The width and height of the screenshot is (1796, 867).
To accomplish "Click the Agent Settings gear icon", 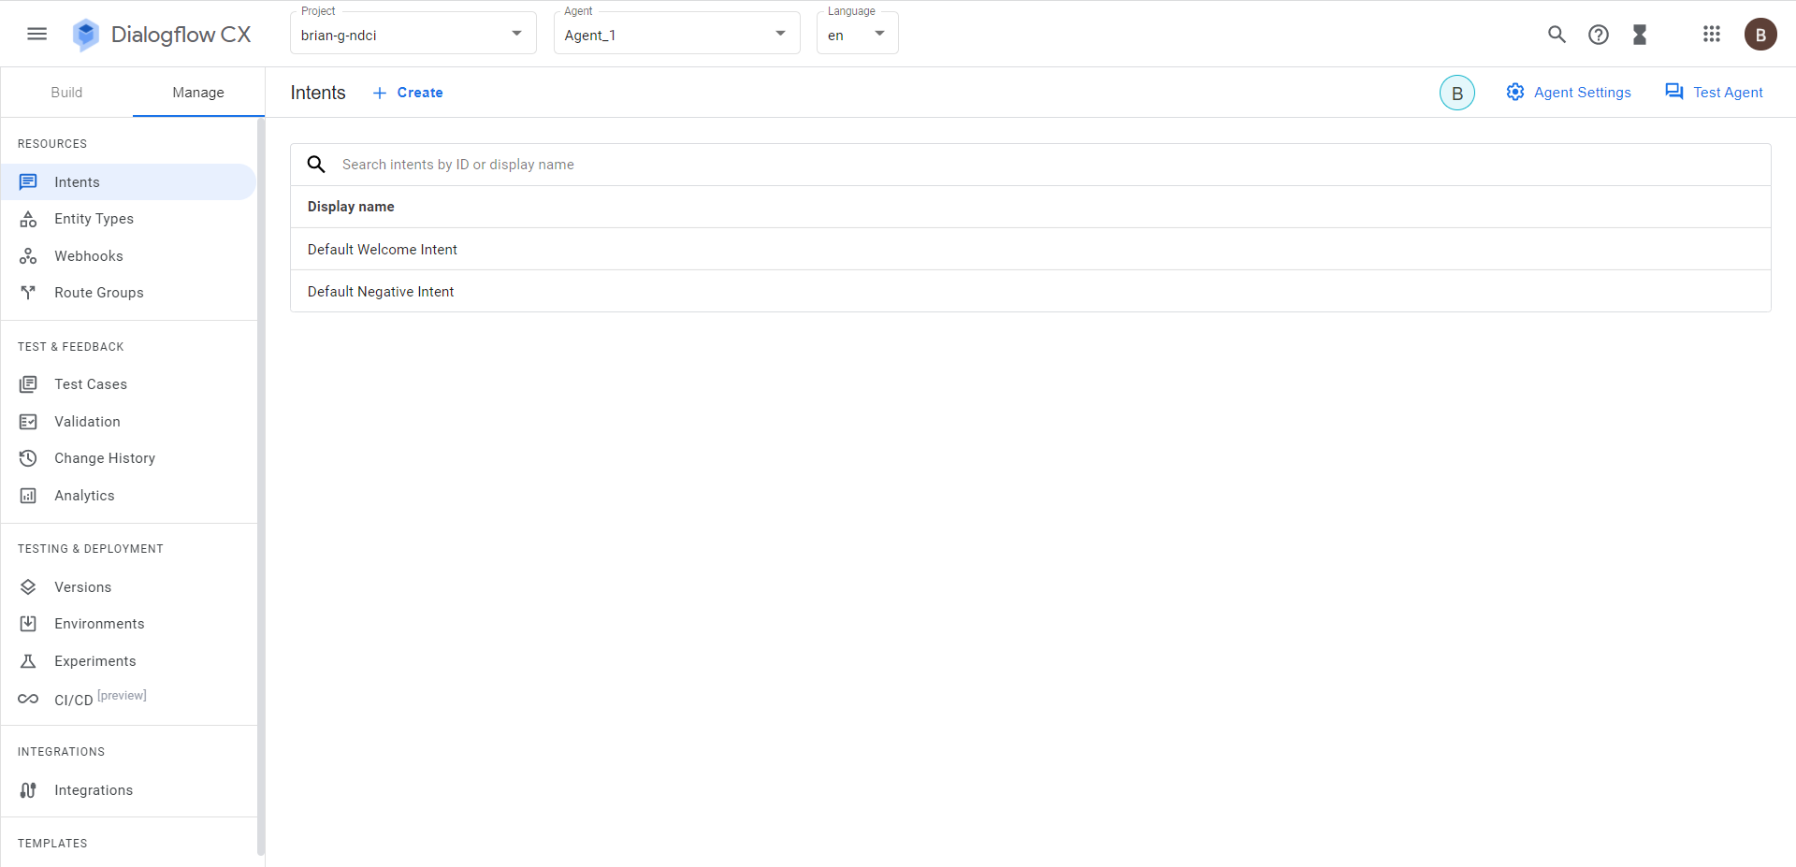I will pos(1515,92).
